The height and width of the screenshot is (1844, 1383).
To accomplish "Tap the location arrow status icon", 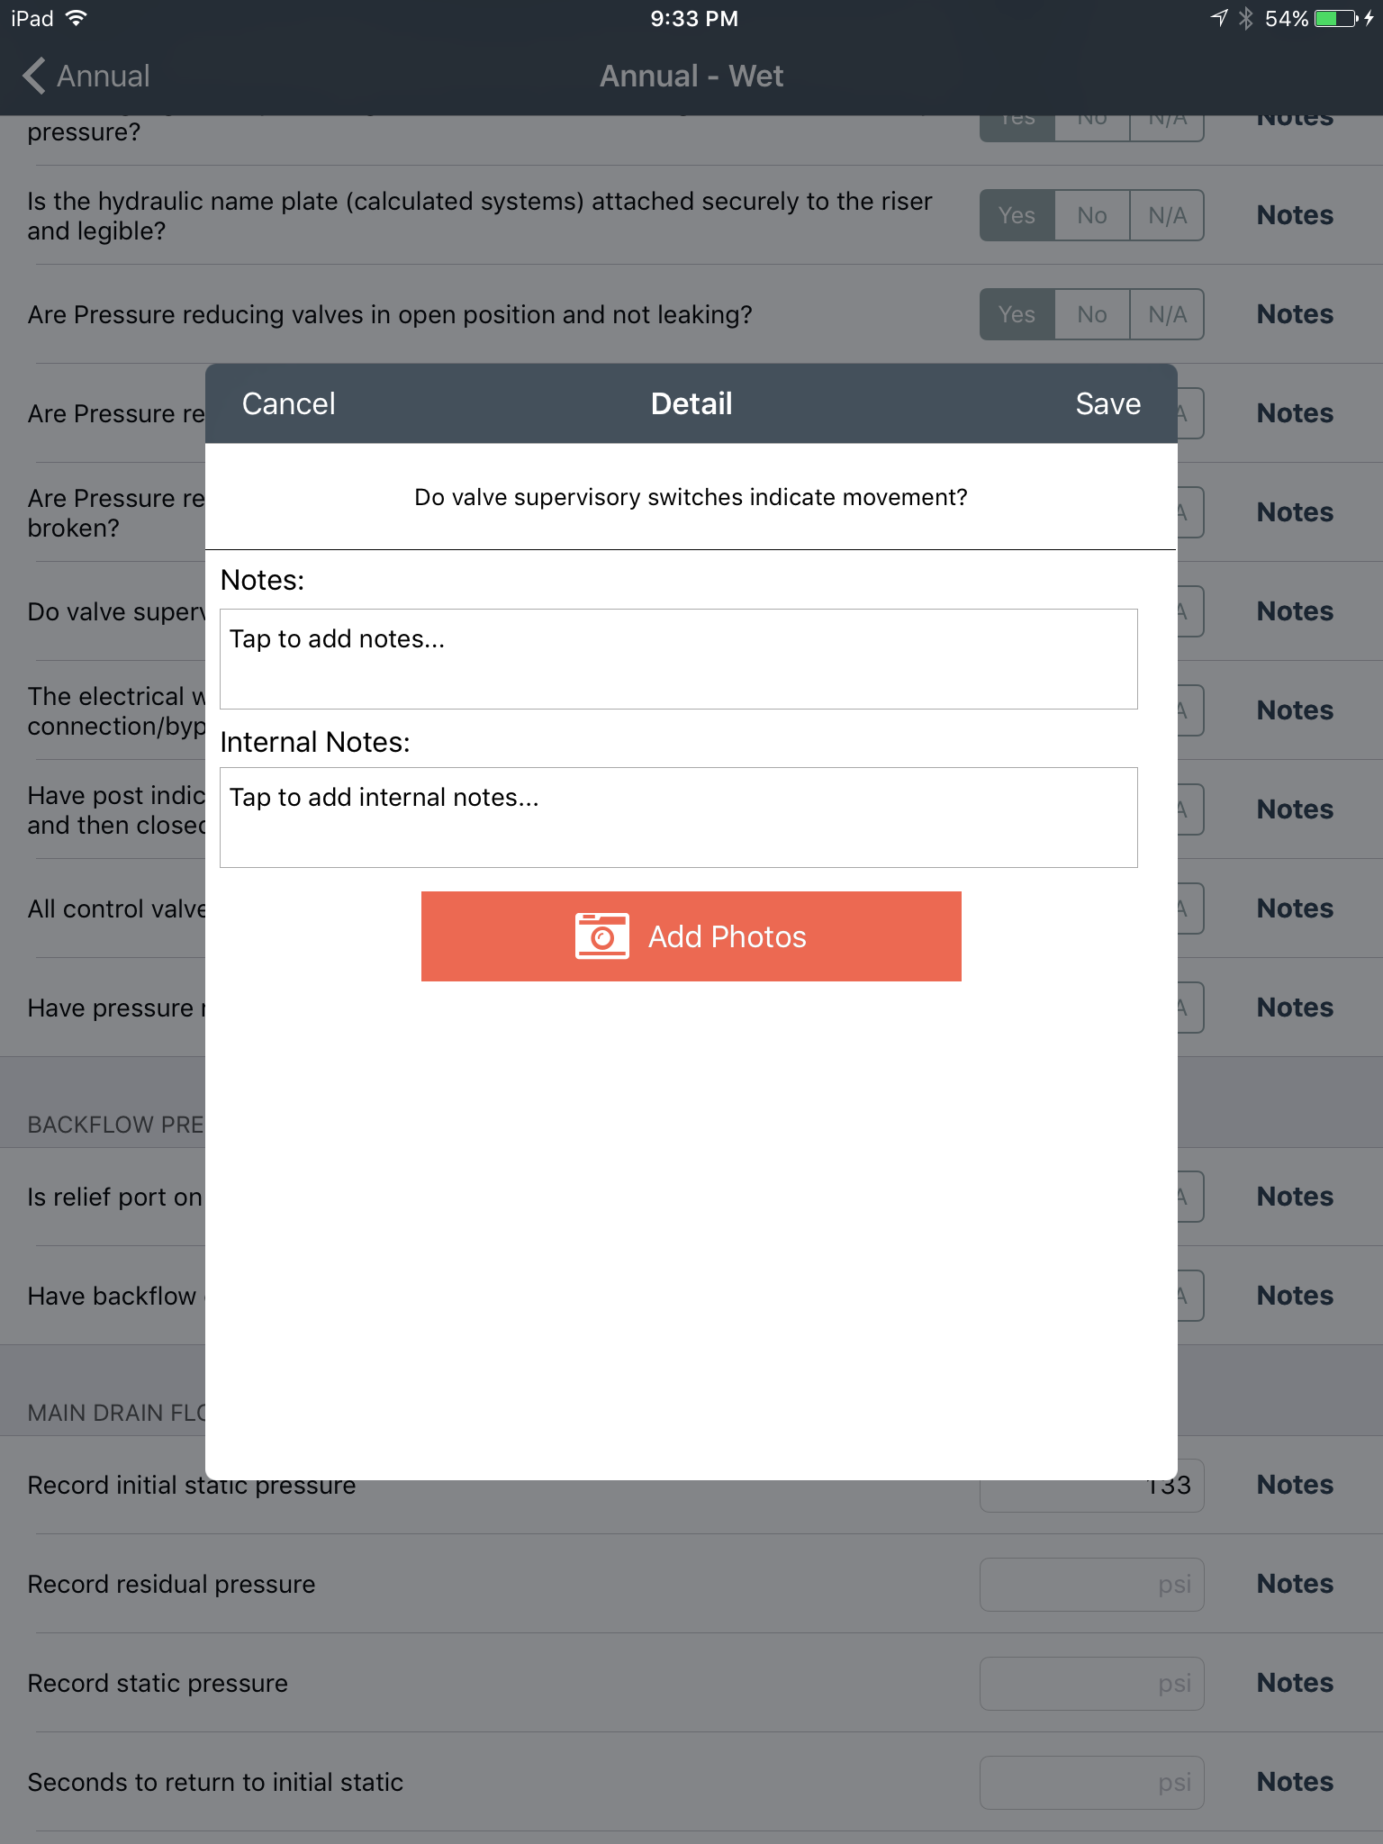I will pos(1218,19).
